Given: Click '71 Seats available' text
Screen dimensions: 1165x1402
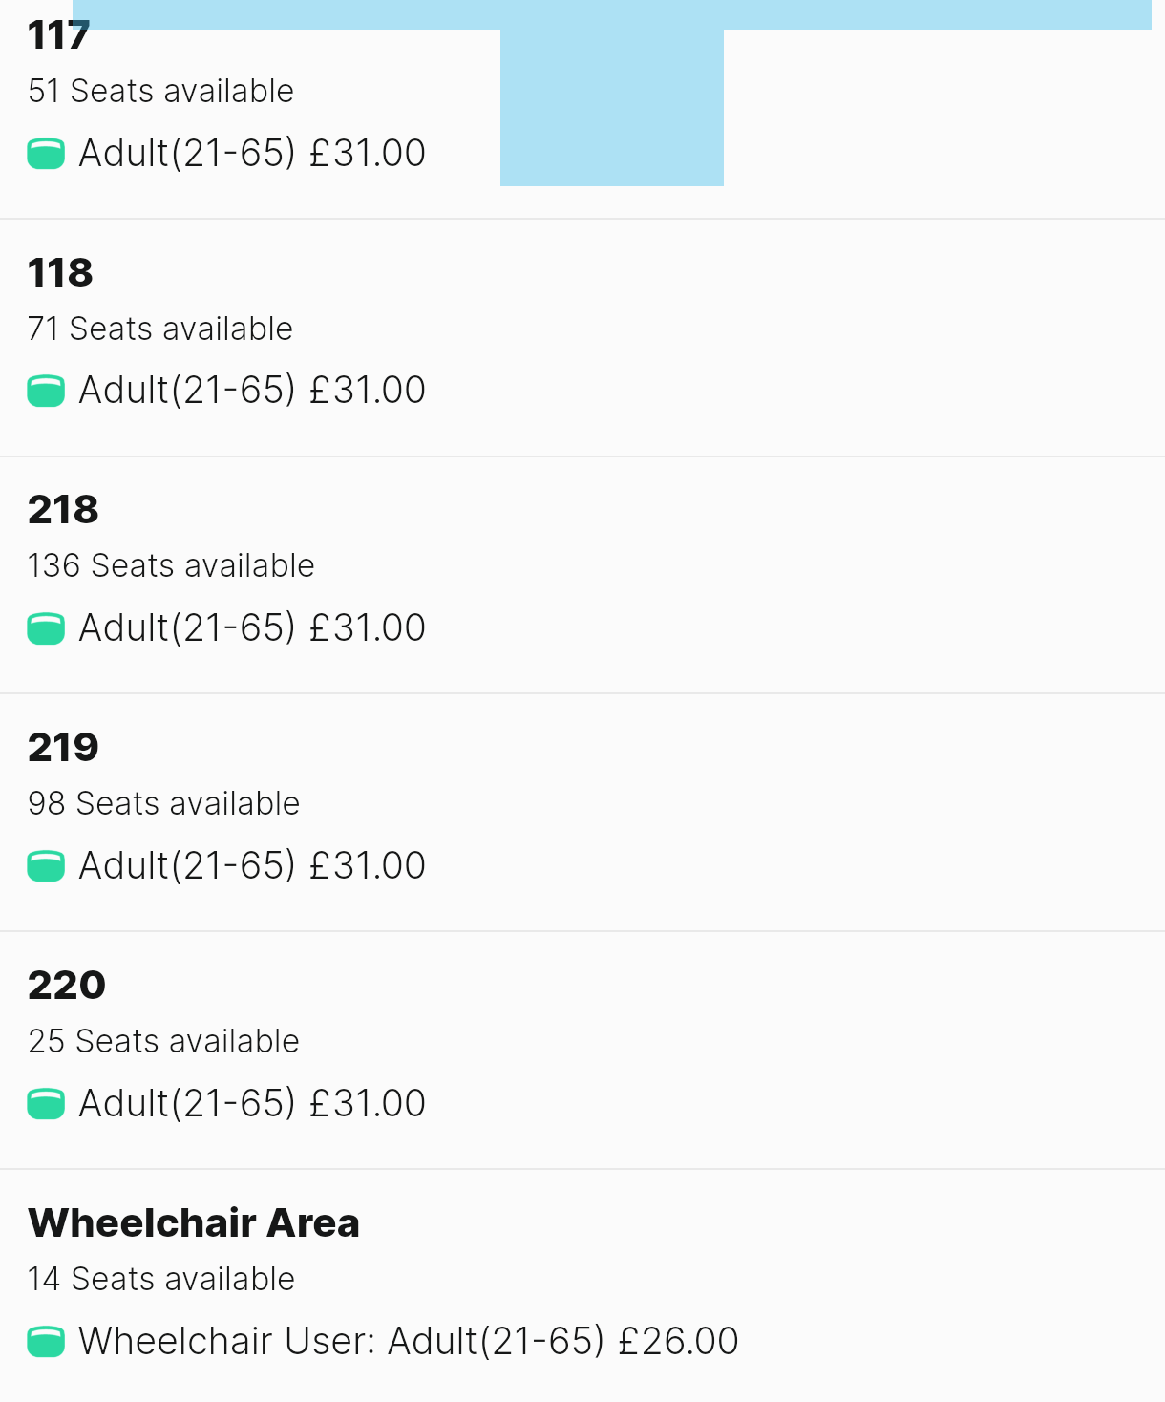Looking at the screenshot, I should 160,329.
